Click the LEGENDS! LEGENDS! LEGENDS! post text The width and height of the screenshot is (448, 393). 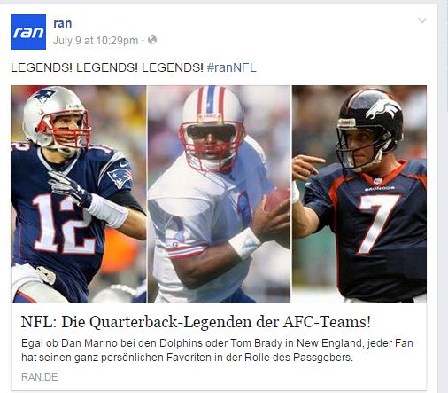pyautogui.click(x=107, y=67)
